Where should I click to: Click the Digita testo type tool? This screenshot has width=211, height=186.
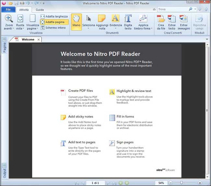click(128, 22)
